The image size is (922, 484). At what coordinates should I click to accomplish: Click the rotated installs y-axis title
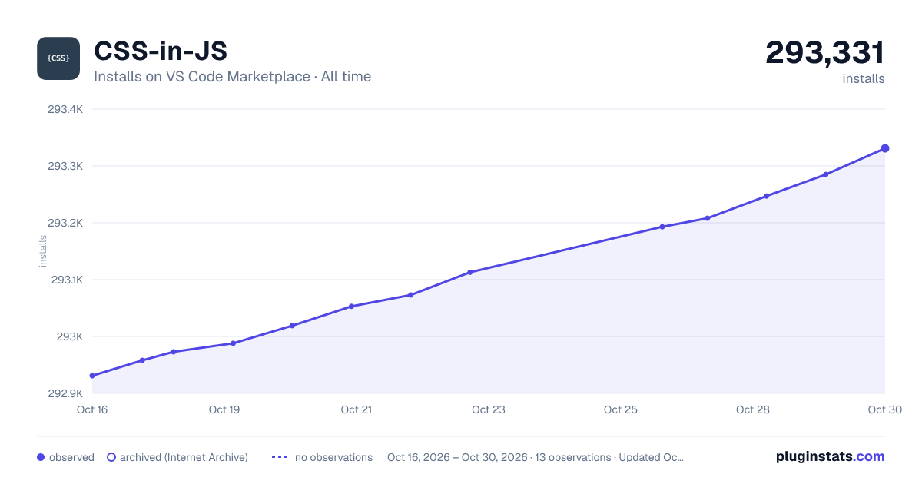(x=43, y=251)
